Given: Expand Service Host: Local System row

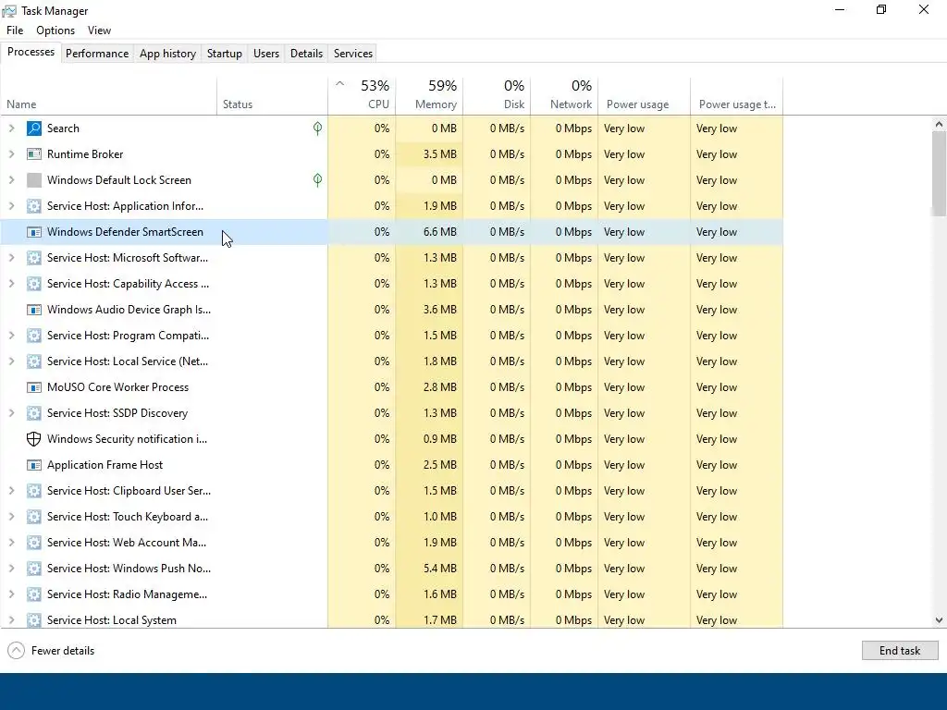Looking at the screenshot, I should (x=11, y=620).
